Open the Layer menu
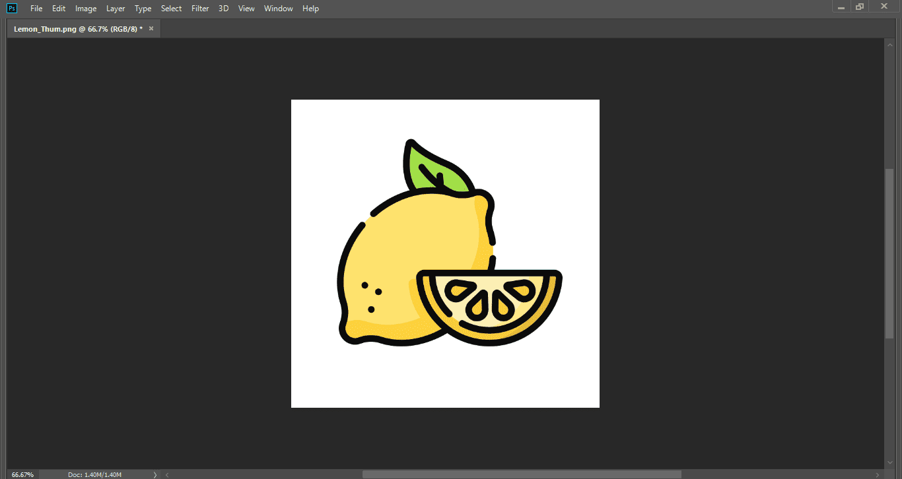Viewport: 902px width, 479px height. point(116,8)
